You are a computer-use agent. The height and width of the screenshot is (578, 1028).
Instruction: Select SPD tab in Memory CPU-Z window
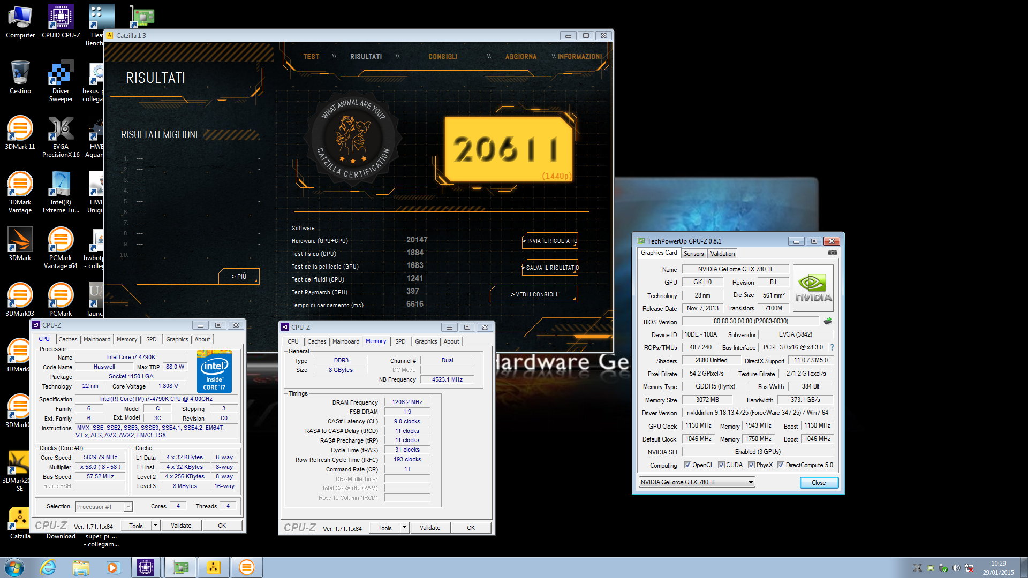(x=400, y=341)
